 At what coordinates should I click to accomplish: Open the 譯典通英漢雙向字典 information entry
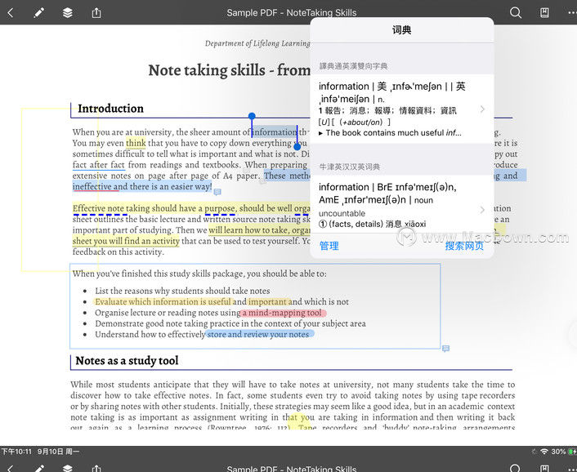pyautogui.click(x=402, y=109)
